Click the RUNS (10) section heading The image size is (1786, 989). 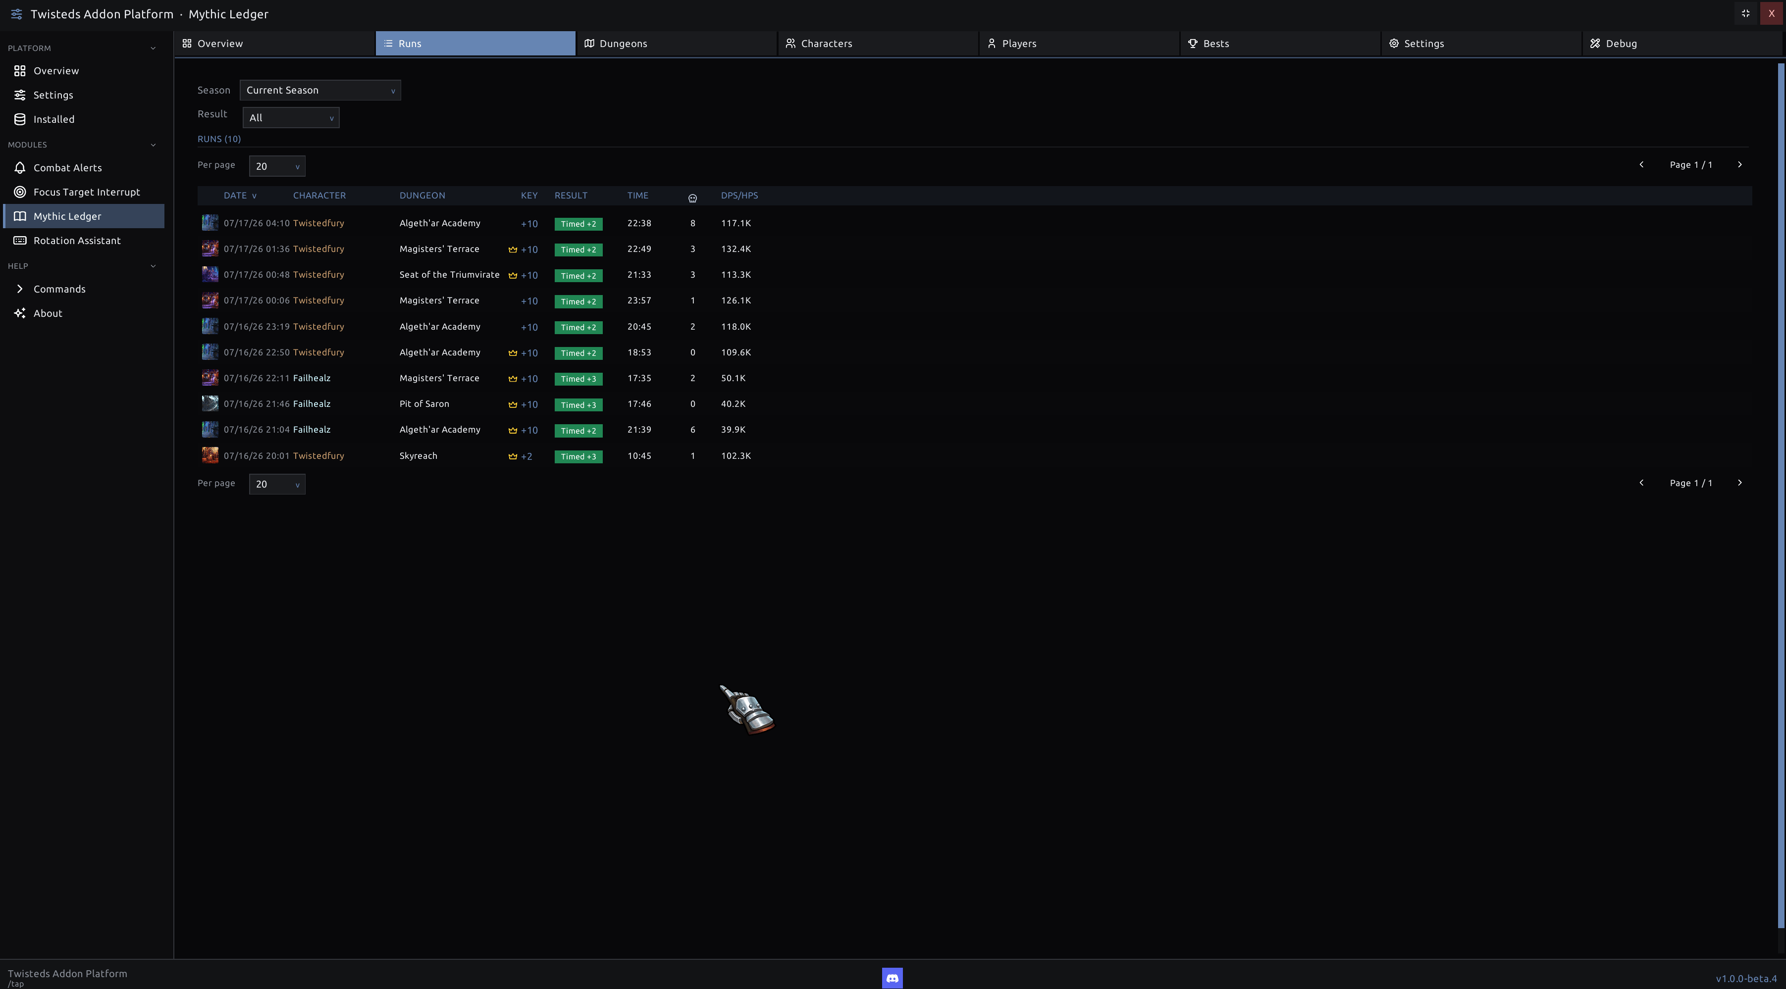219,139
